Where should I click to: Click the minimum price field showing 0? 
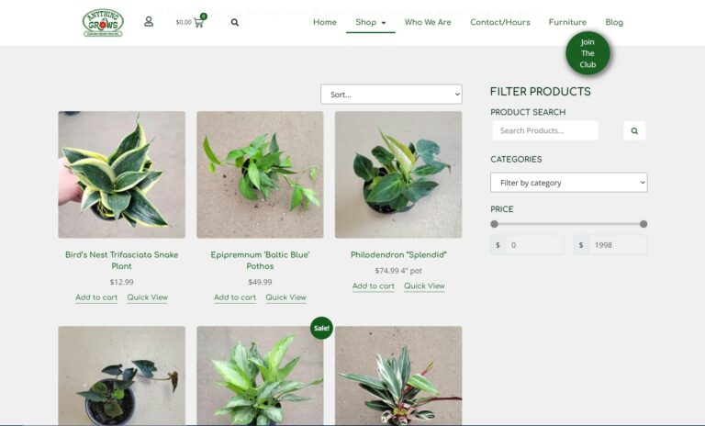534,245
